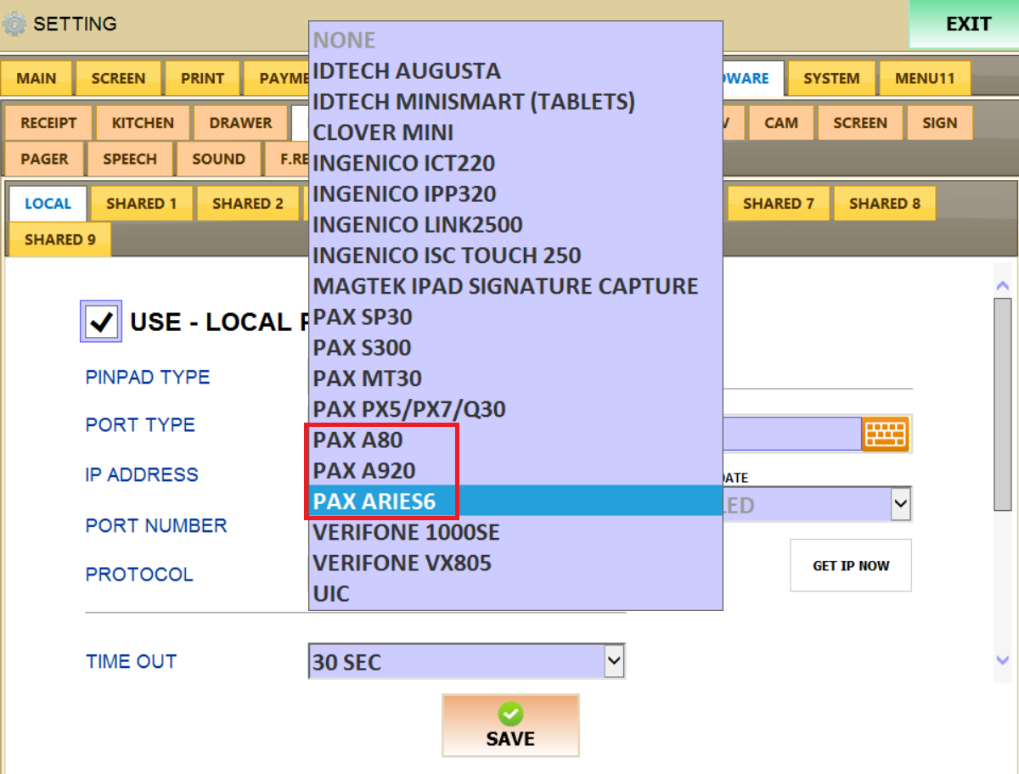The image size is (1019, 774).
Task: Select the SPEECH sub-tab
Action: pyautogui.click(x=130, y=159)
